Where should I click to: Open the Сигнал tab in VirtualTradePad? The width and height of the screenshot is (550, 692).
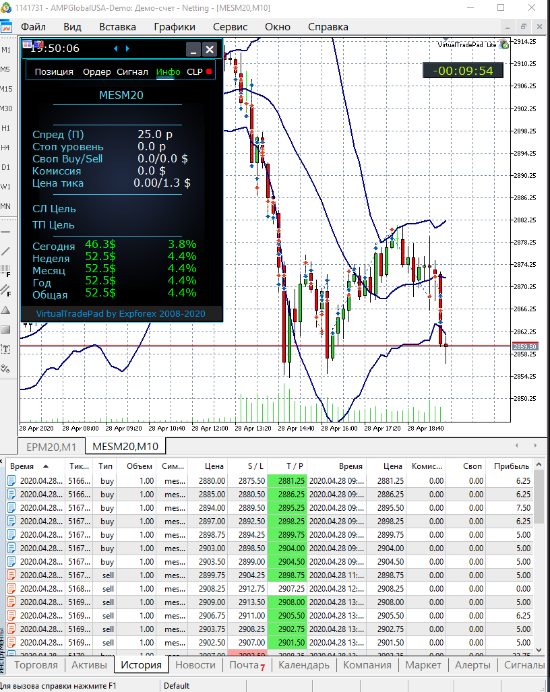point(132,72)
